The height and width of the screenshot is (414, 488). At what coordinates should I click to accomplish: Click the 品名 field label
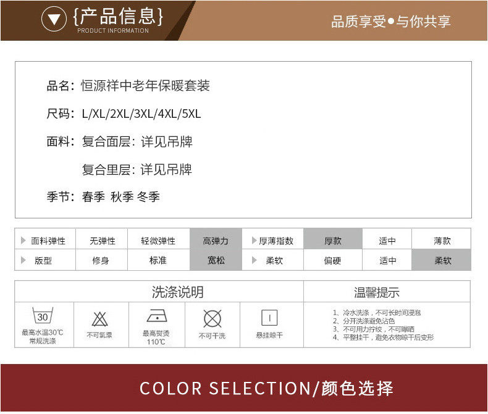pyautogui.click(x=61, y=86)
